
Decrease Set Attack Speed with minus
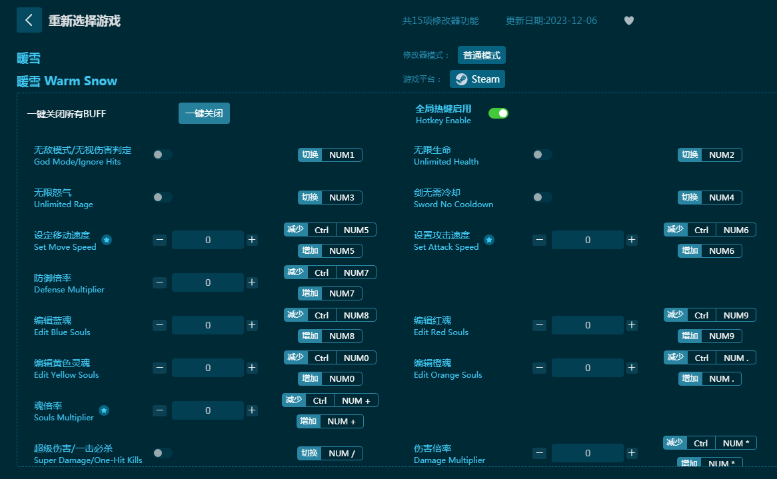[x=540, y=240]
